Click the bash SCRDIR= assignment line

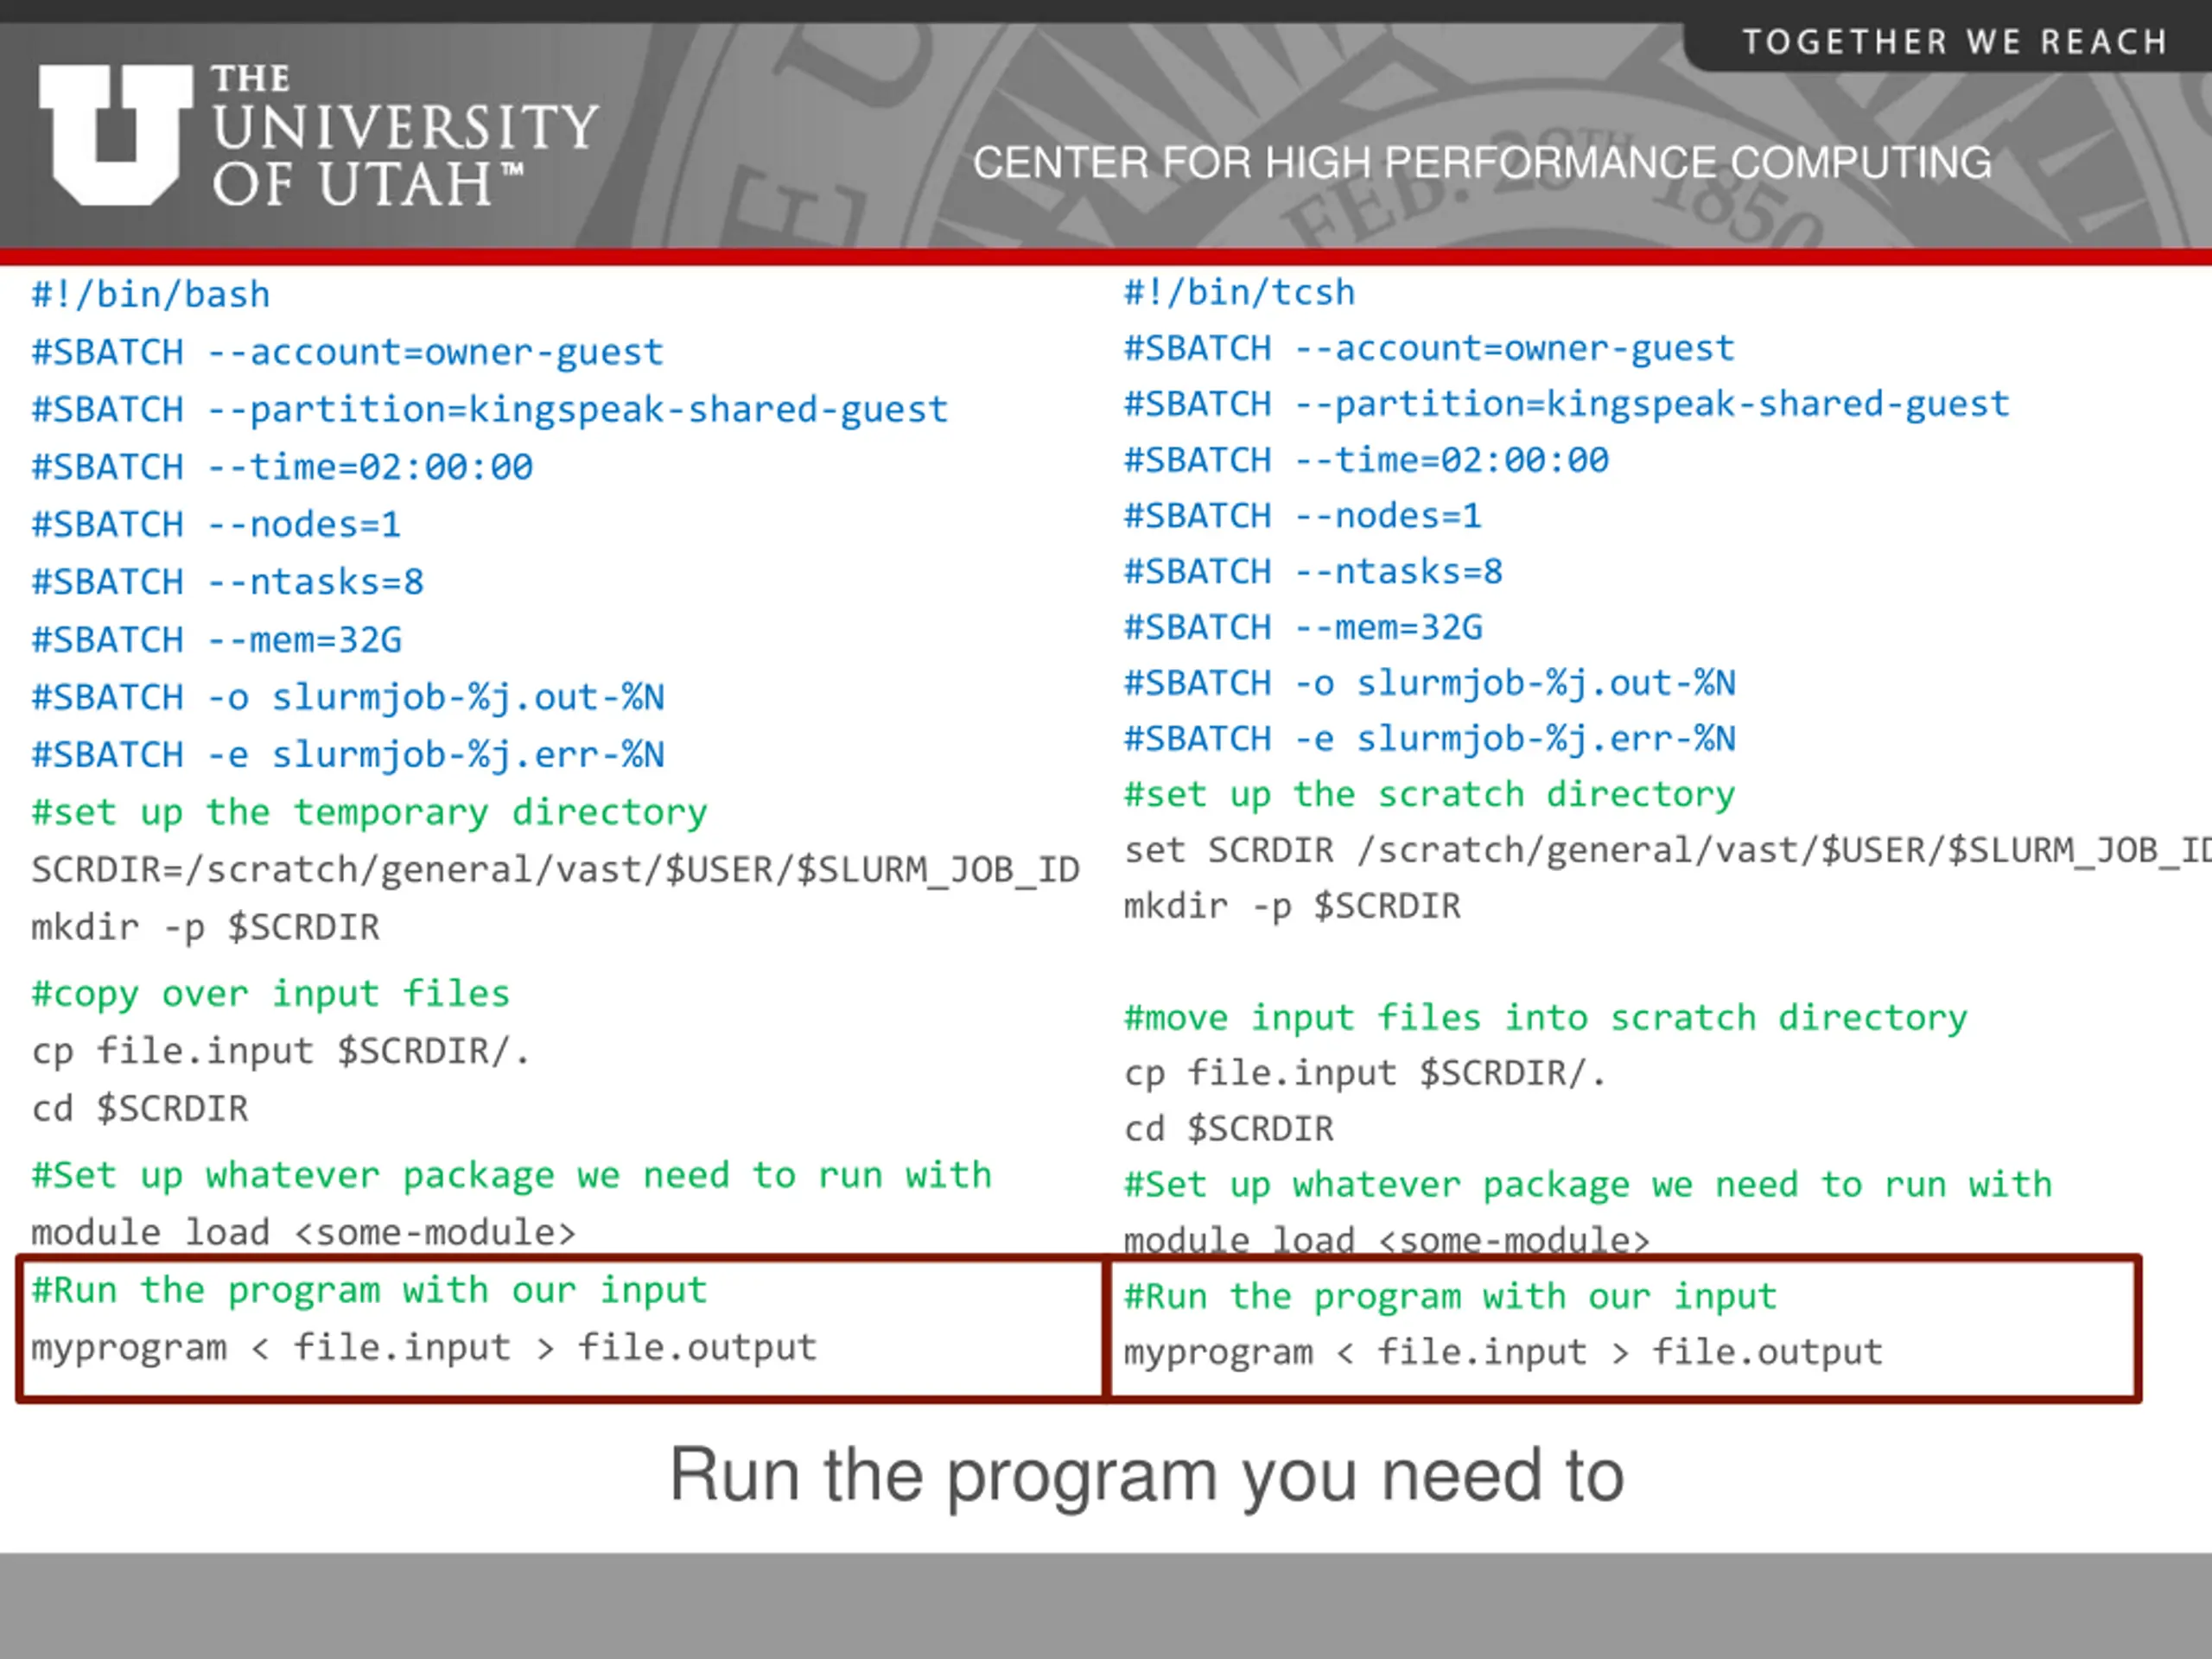(555, 869)
